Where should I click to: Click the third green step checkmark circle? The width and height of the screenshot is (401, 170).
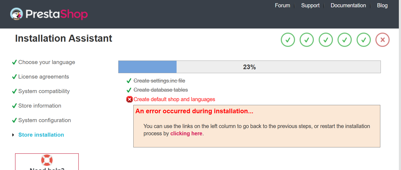click(326, 40)
